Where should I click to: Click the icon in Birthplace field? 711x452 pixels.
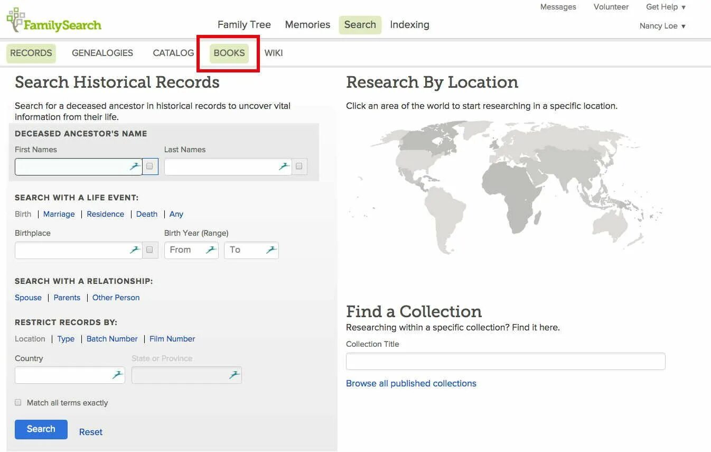click(135, 250)
